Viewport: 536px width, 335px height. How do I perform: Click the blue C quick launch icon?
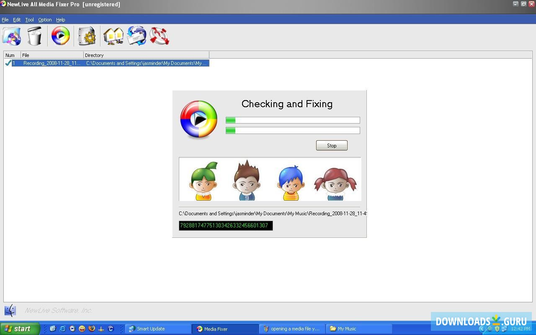coord(111,329)
